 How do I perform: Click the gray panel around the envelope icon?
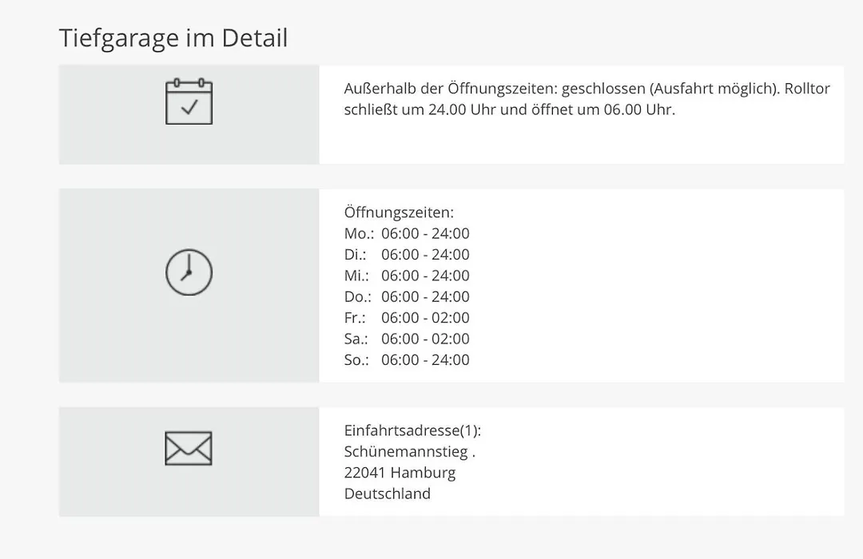[189, 462]
